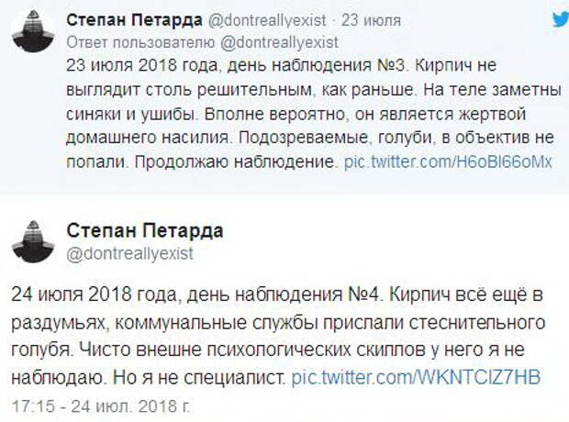
Task: Click @dontreallyexist handle beside the top name
Action: [267, 20]
